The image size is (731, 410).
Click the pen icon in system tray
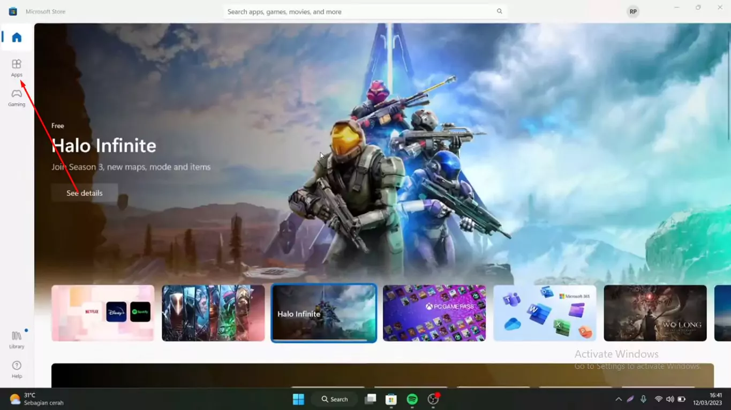pyautogui.click(x=631, y=399)
